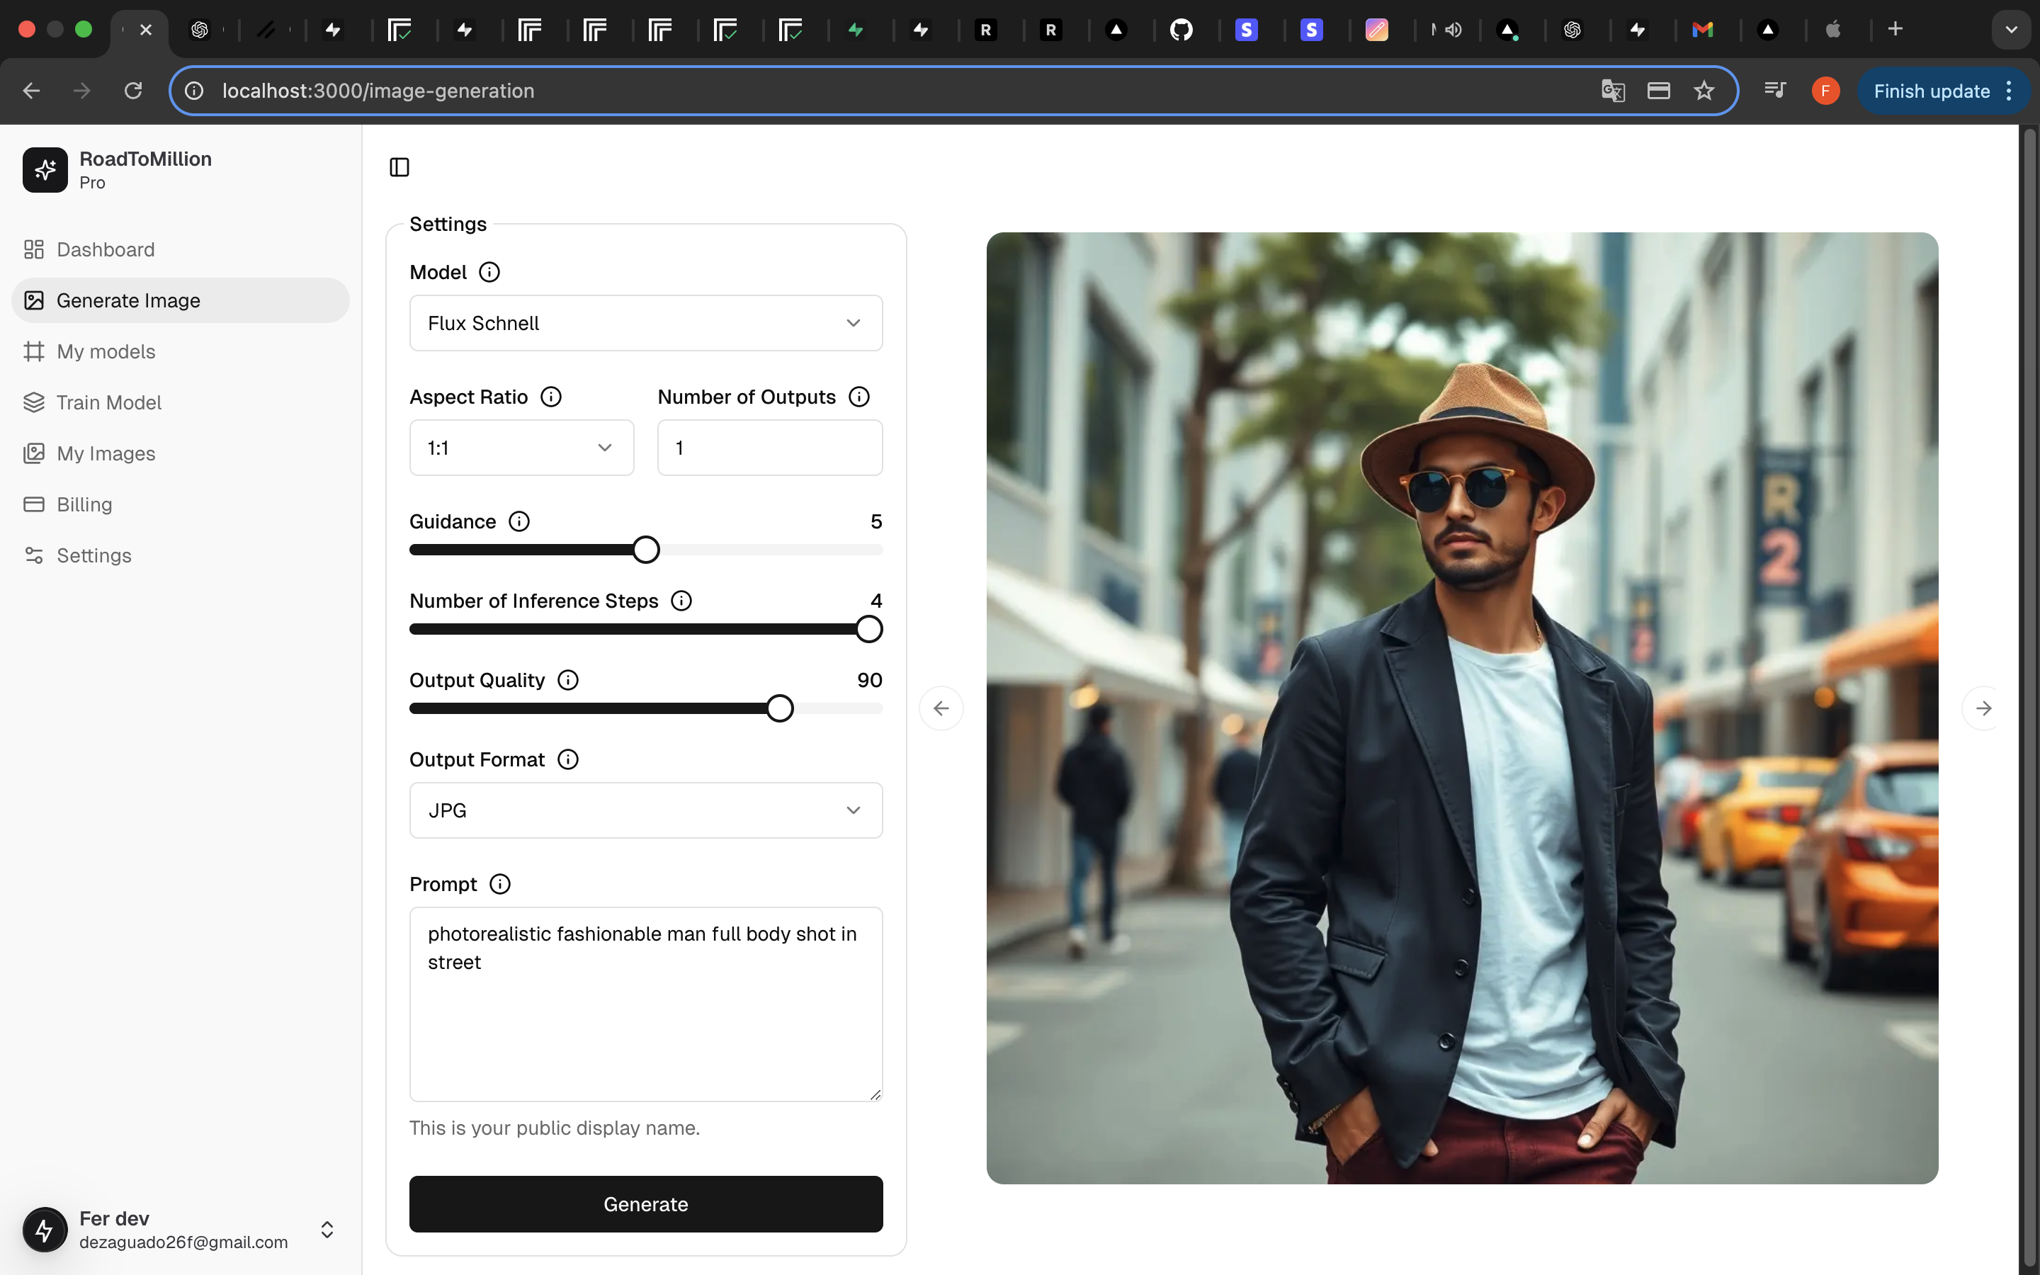The height and width of the screenshot is (1275, 2040).
Task: Click the Number of Outputs field
Action: [770, 448]
